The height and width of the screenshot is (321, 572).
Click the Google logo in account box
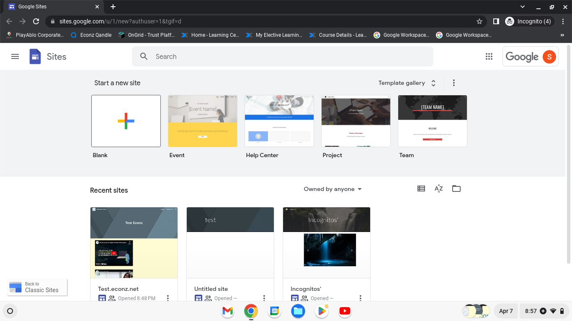pos(522,57)
